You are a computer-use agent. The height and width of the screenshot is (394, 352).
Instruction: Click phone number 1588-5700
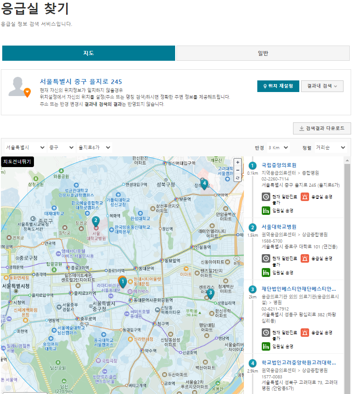coord(272,241)
